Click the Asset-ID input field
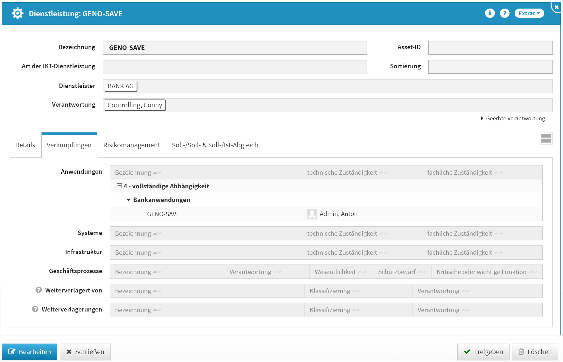 coord(490,48)
